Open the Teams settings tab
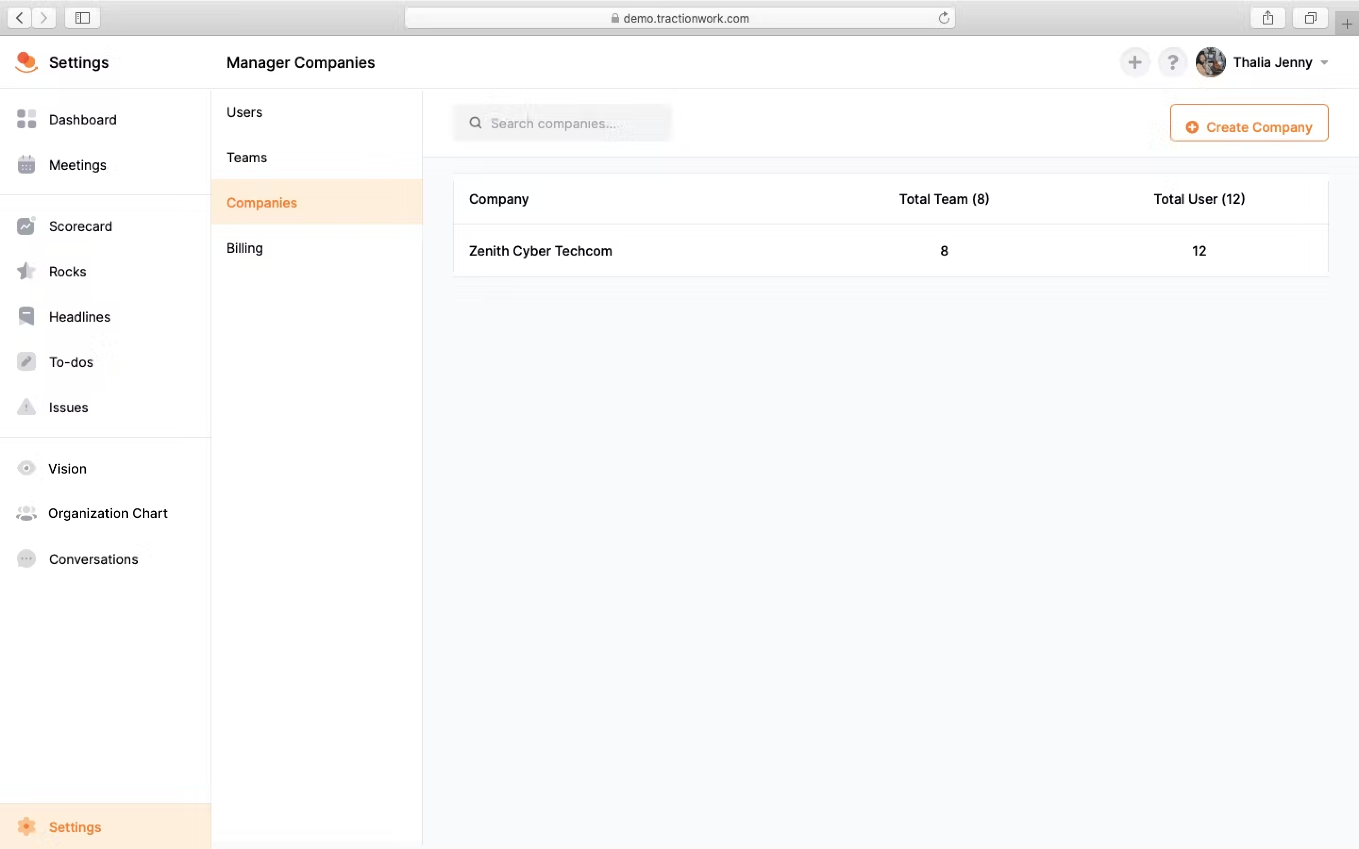The width and height of the screenshot is (1359, 849). (x=246, y=157)
